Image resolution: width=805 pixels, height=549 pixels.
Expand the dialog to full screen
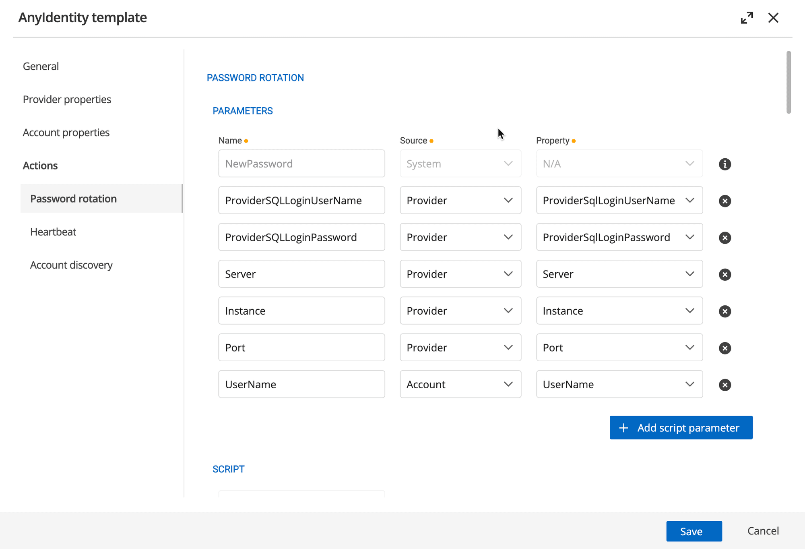pos(747,18)
